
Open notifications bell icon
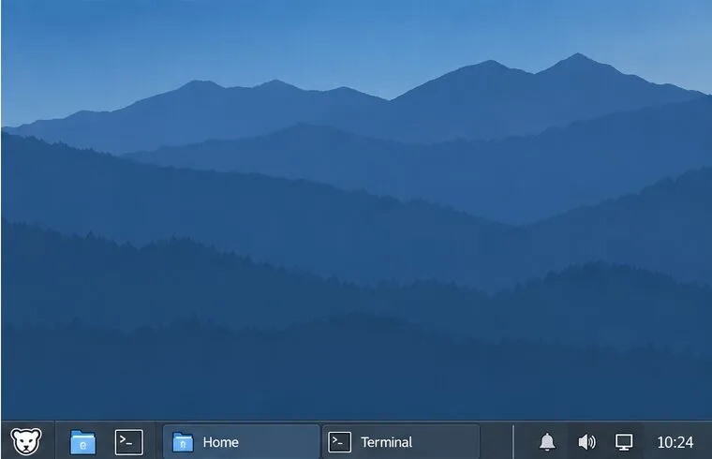click(x=547, y=442)
